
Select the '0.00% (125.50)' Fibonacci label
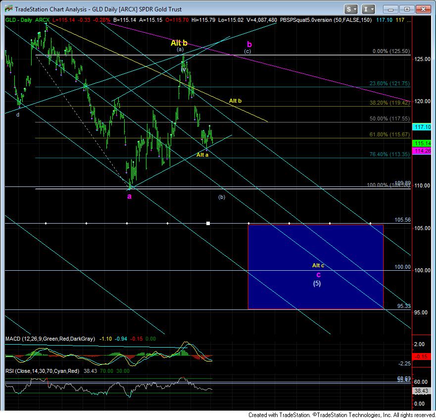pyautogui.click(x=391, y=51)
